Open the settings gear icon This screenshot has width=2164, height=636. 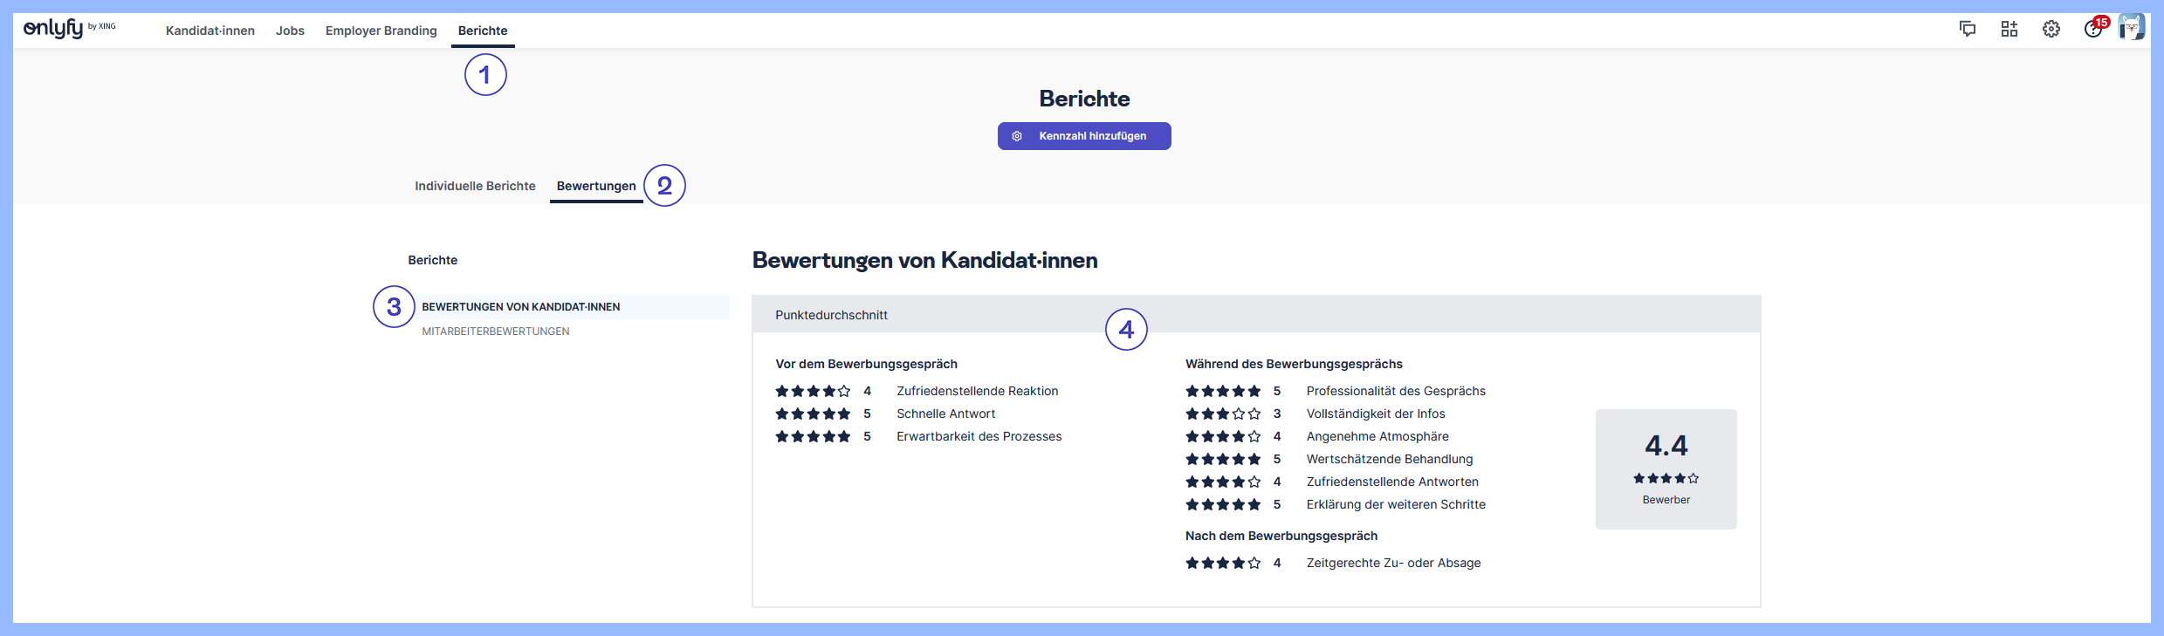(2051, 29)
